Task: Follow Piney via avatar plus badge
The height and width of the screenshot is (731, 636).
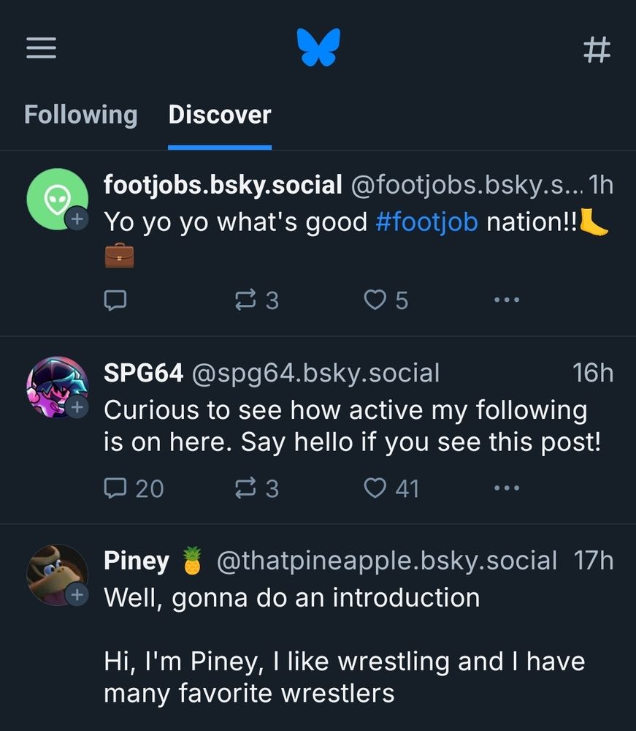Action: (x=77, y=594)
